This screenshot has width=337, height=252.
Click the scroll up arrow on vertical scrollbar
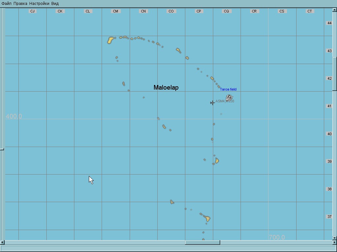pos(335,10)
